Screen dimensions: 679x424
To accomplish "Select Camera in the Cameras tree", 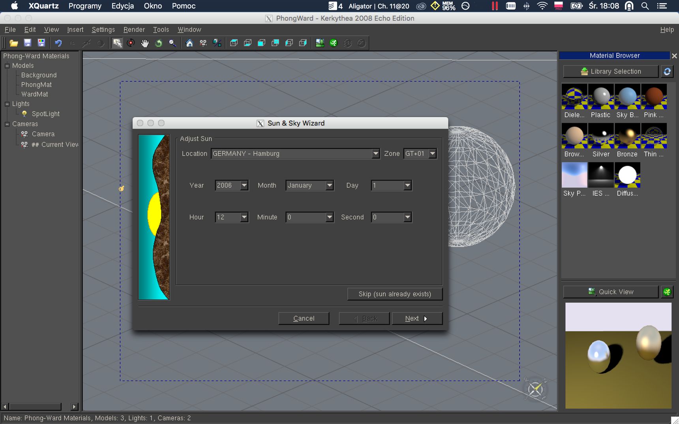I will tap(43, 134).
